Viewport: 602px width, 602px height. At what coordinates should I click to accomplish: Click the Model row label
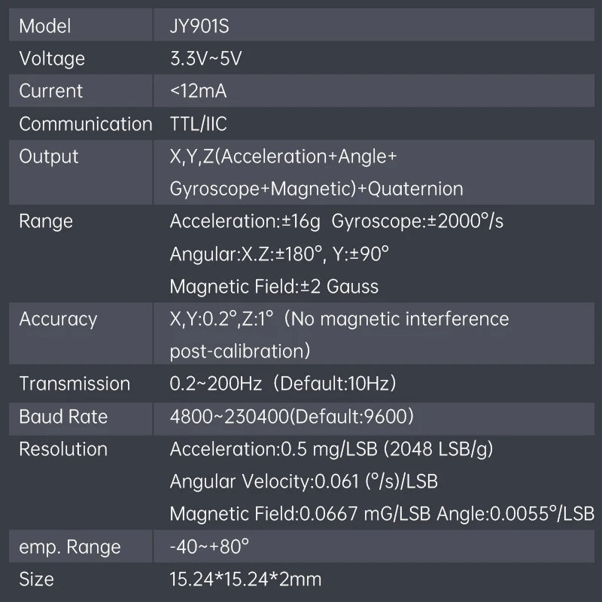[44, 26]
